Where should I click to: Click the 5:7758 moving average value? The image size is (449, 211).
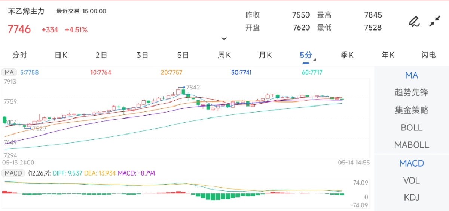30,72
